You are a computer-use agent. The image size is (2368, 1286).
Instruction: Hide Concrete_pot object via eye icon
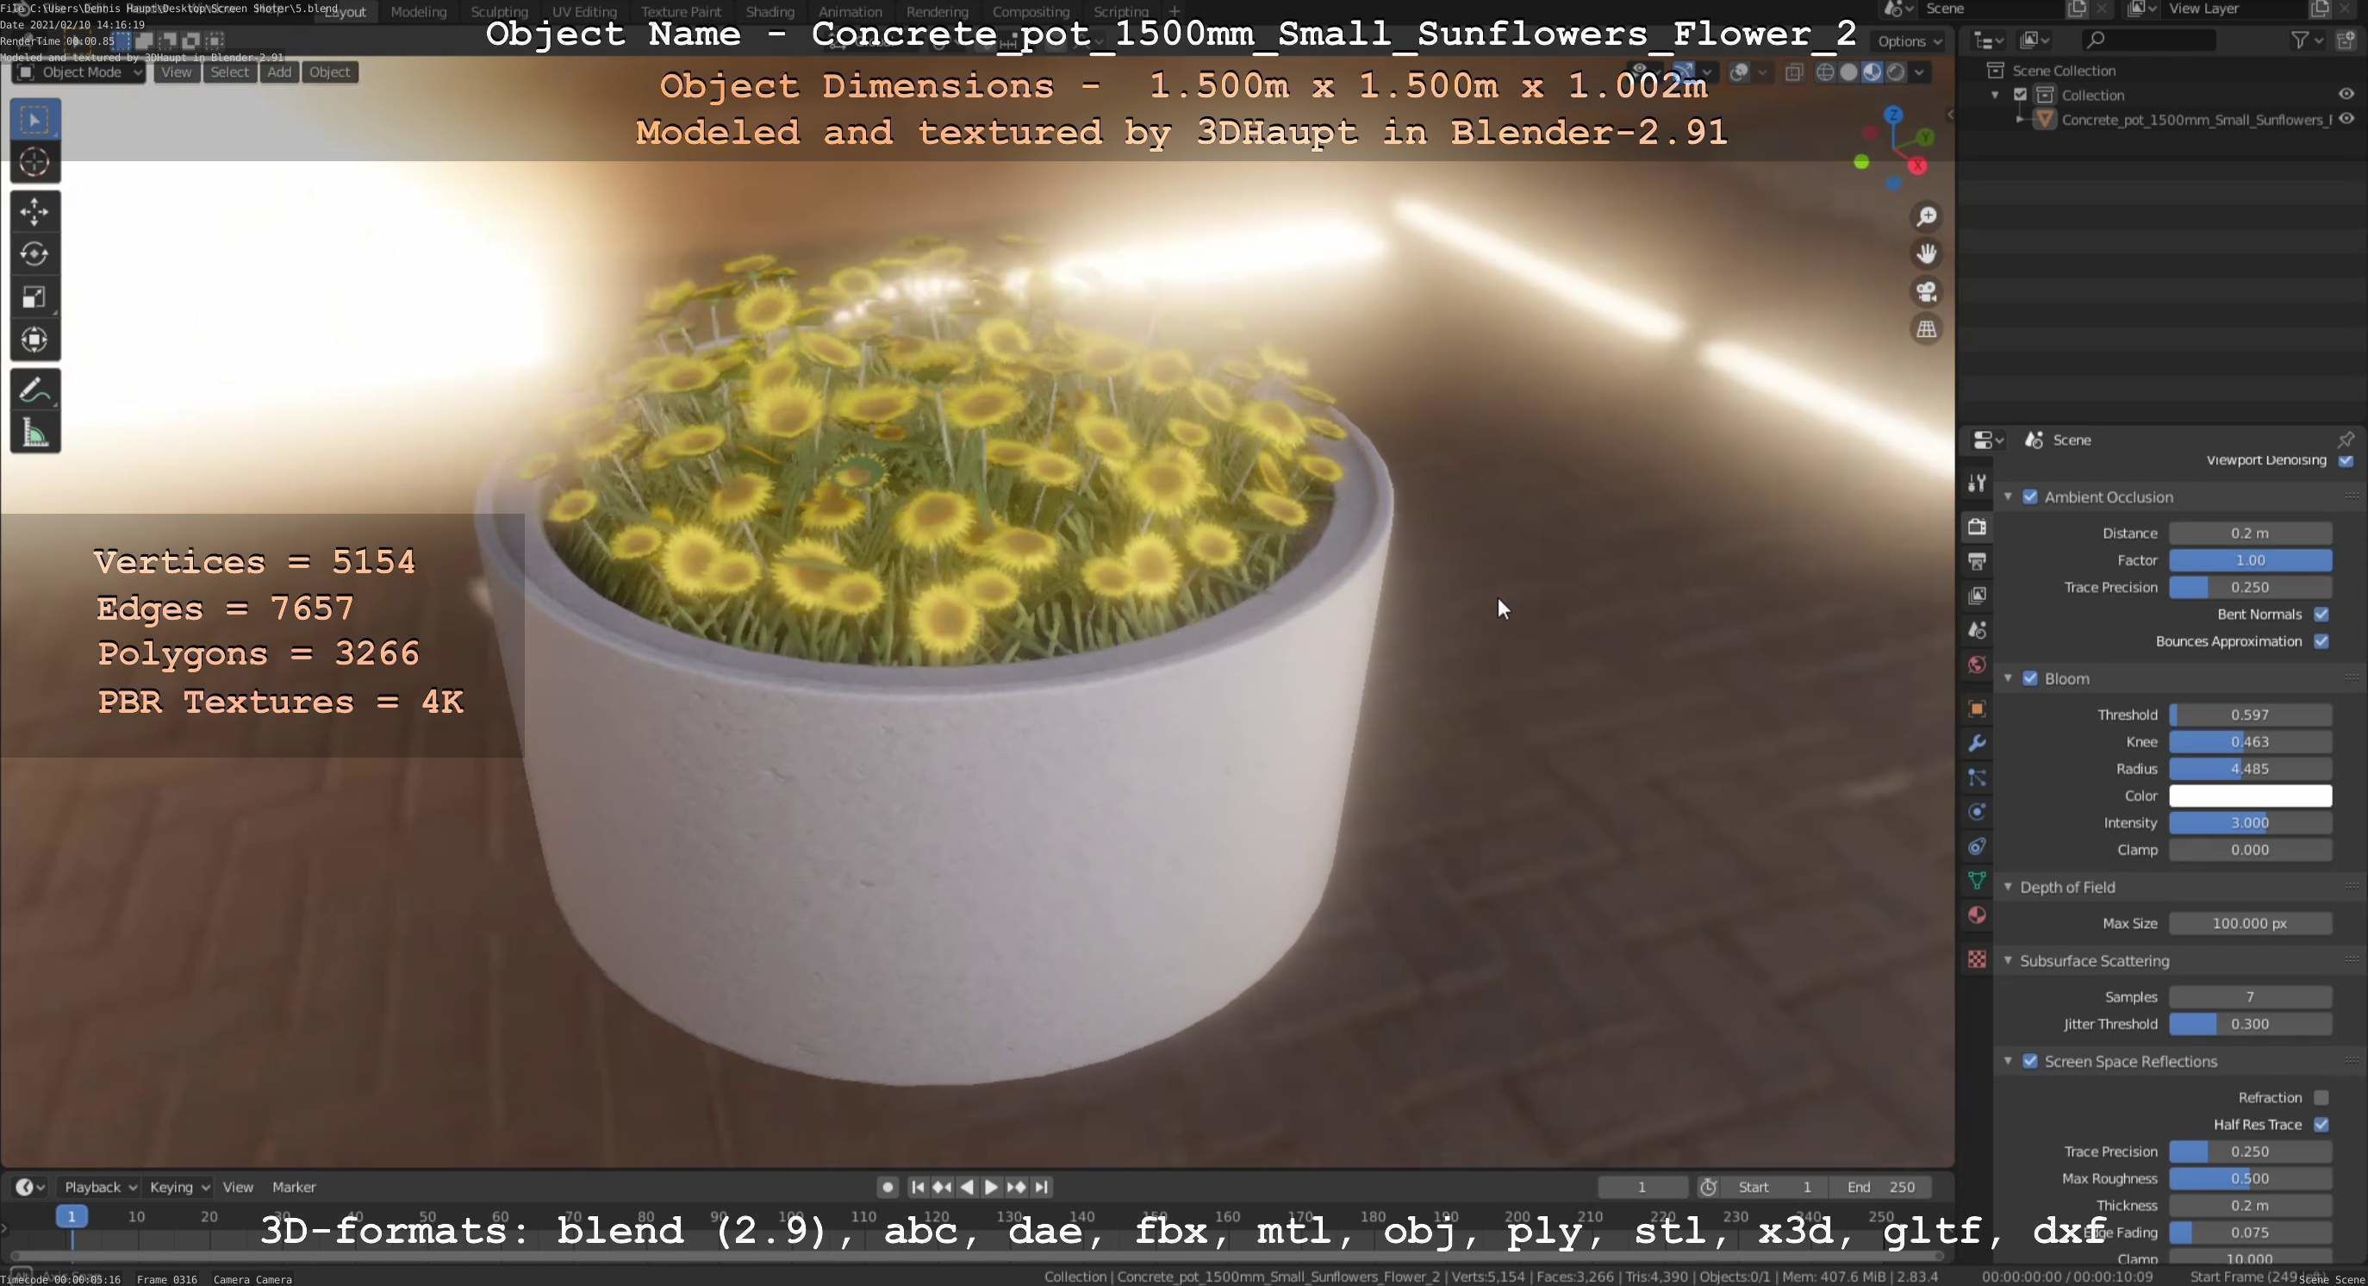[x=2346, y=119]
